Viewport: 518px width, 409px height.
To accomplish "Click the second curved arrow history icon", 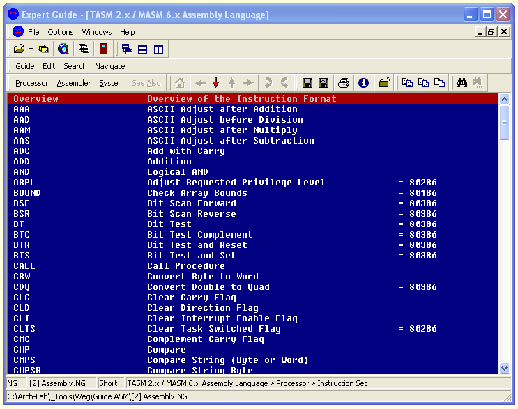I will pyautogui.click(x=284, y=83).
